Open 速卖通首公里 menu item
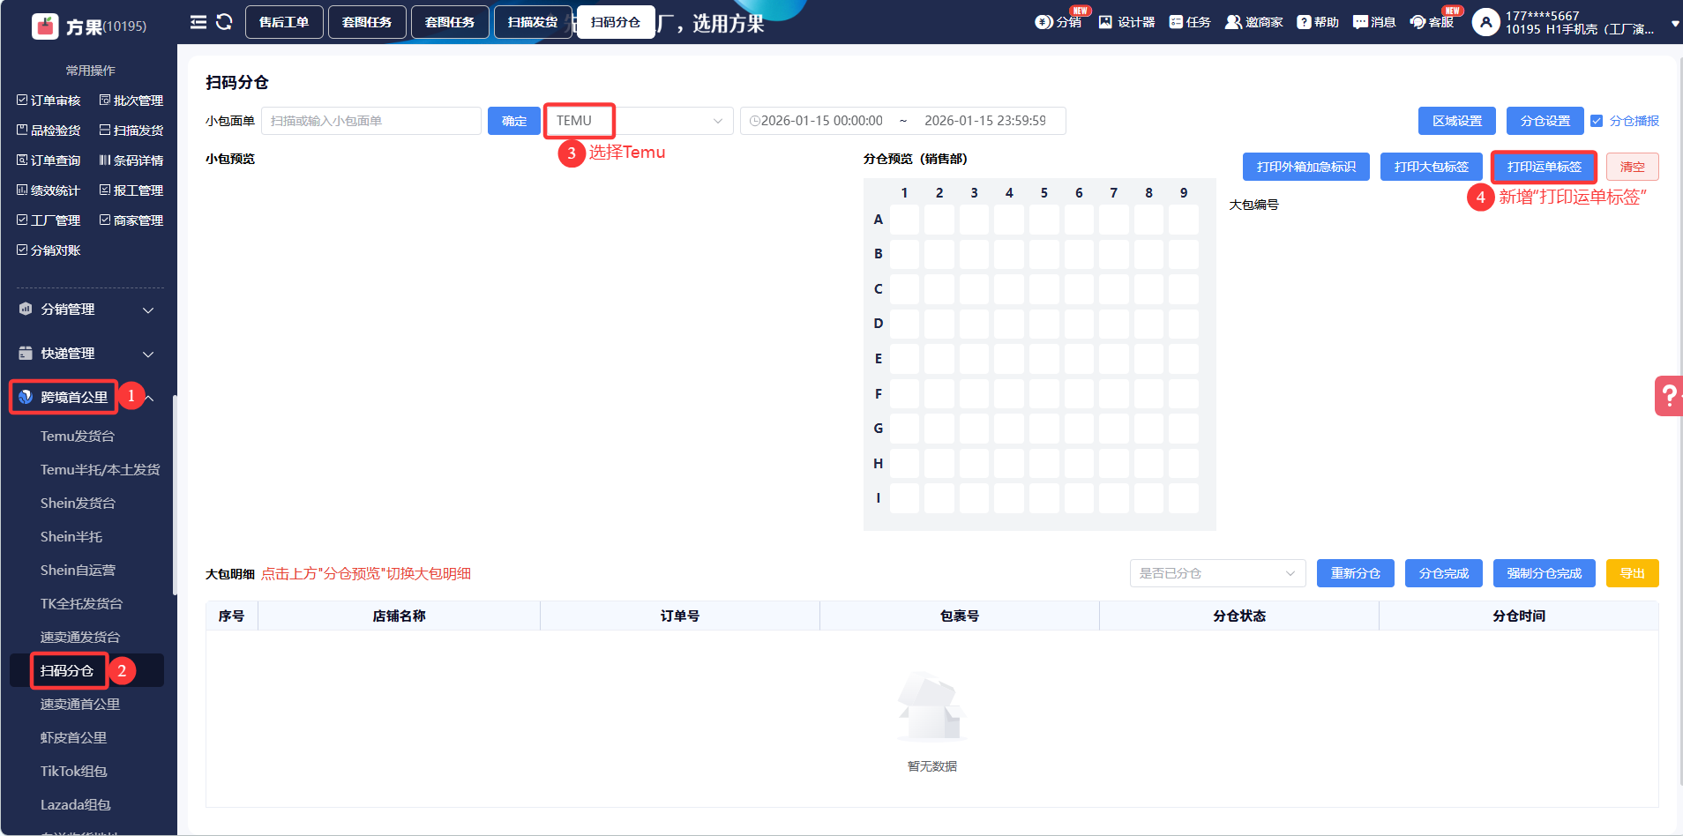1683x836 pixels. pyautogui.click(x=80, y=705)
